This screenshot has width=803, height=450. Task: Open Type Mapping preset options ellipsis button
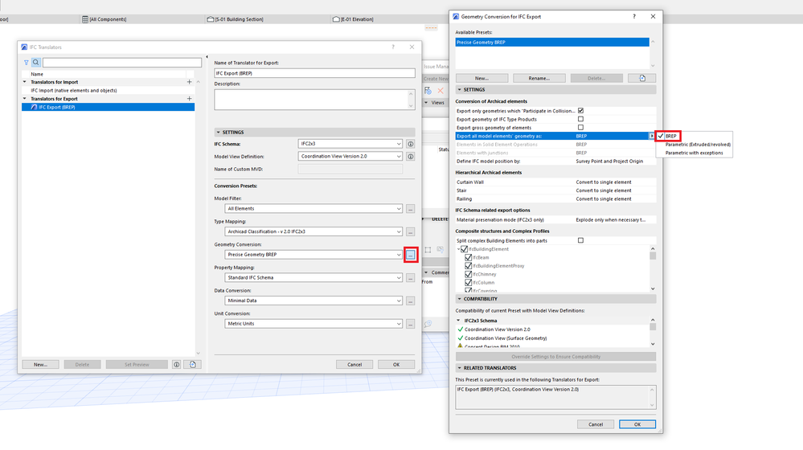click(x=411, y=232)
